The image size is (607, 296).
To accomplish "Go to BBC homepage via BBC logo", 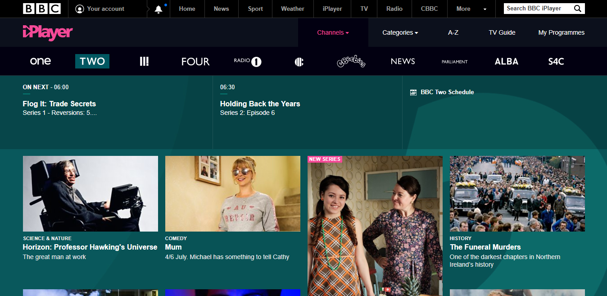I will click(42, 9).
